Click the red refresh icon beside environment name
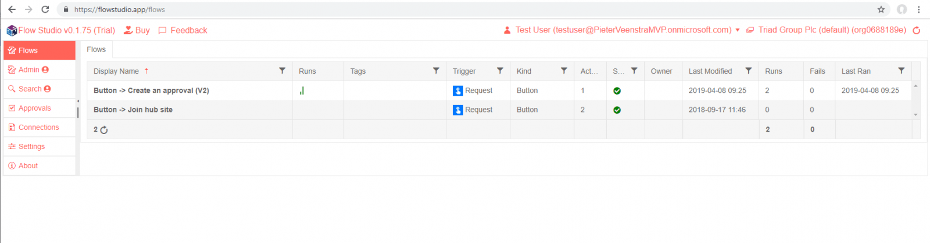The height and width of the screenshot is (243, 930). tap(917, 30)
